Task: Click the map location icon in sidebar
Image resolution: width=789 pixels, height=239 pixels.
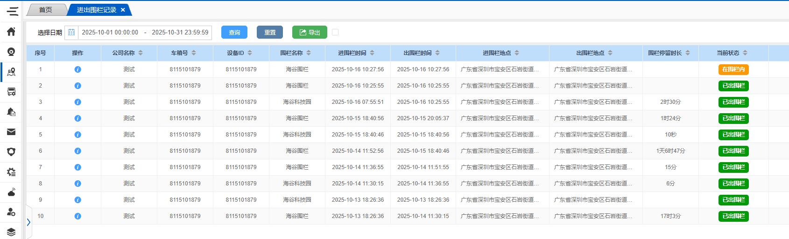Action: [x=11, y=72]
